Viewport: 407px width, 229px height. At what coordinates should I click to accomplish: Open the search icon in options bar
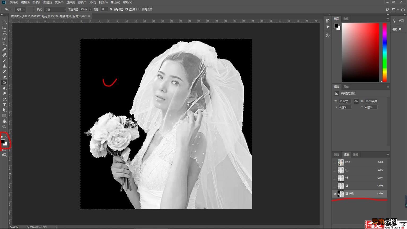[x=387, y=10]
